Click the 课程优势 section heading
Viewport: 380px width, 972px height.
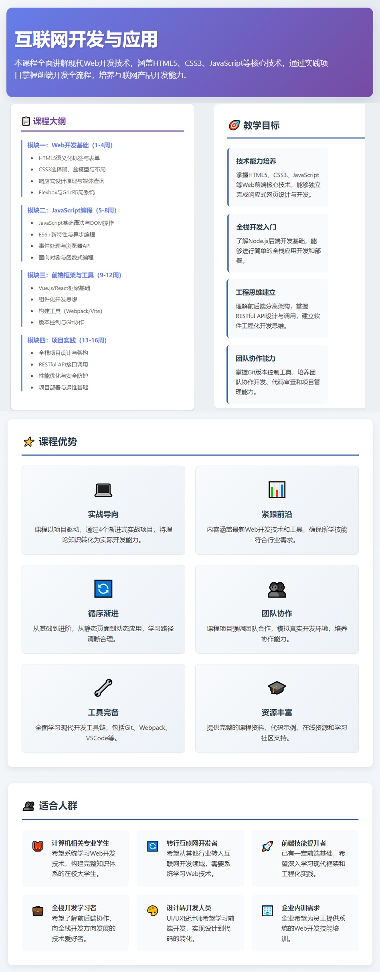point(58,442)
